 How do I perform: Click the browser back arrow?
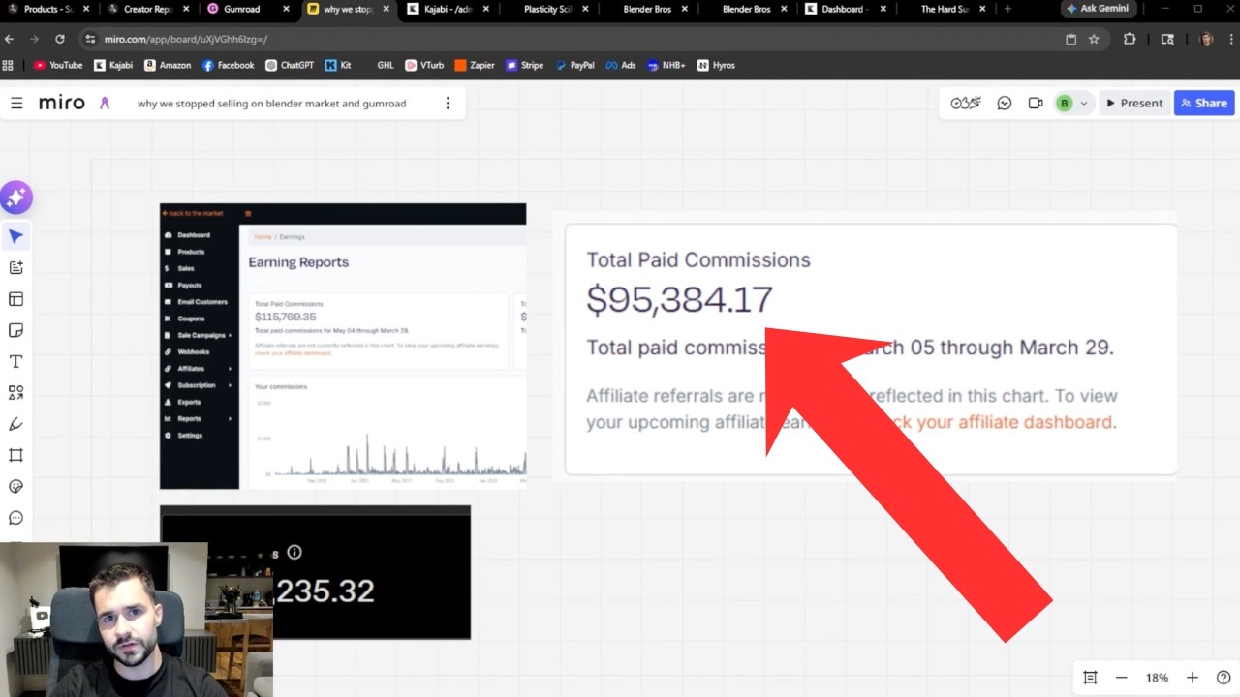pyautogui.click(x=10, y=40)
